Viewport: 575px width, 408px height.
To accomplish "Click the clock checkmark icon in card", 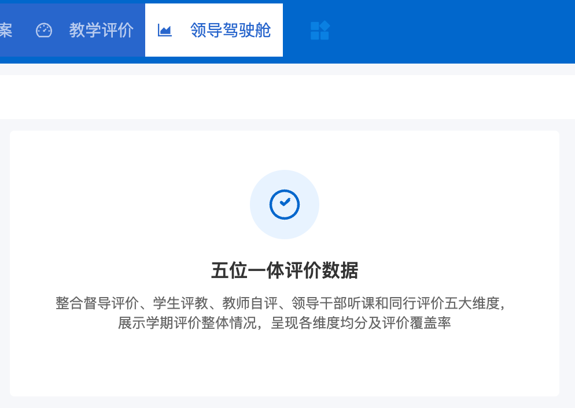I will pyautogui.click(x=285, y=205).
